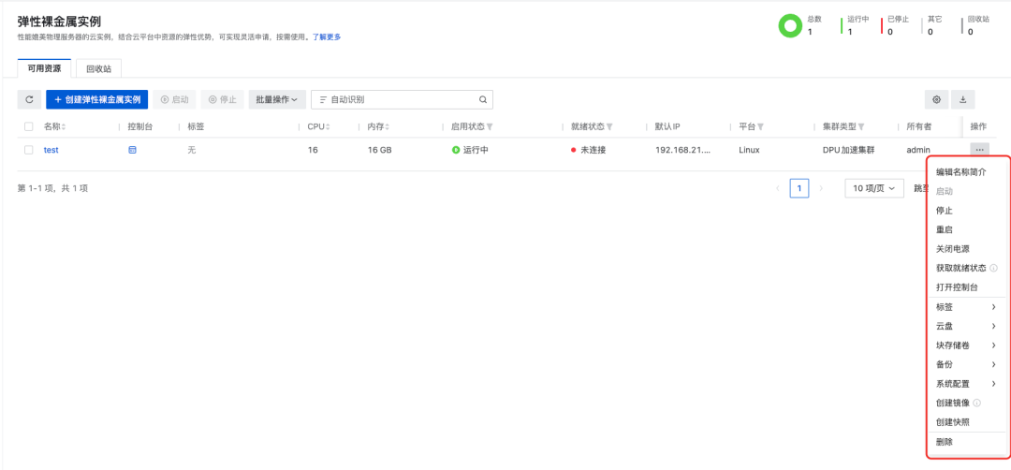Expand the 标签 submenu
The height and width of the screenshot is (470, 1011).
coord(966,307)
